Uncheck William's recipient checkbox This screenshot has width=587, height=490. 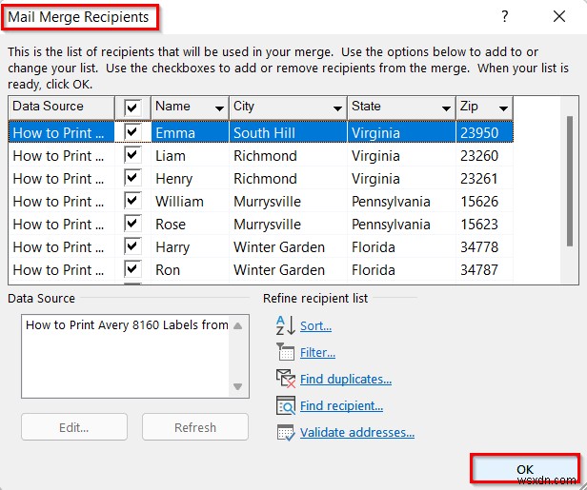(x=132, y=201)
